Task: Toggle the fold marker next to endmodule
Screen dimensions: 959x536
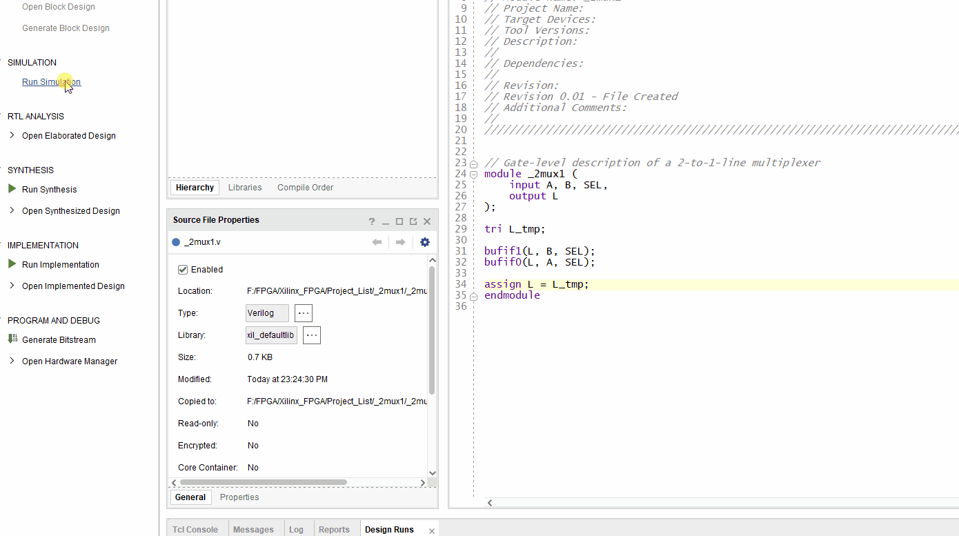Action: [473, 295]
